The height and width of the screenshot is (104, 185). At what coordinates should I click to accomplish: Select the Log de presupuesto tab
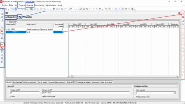point(29,82)
